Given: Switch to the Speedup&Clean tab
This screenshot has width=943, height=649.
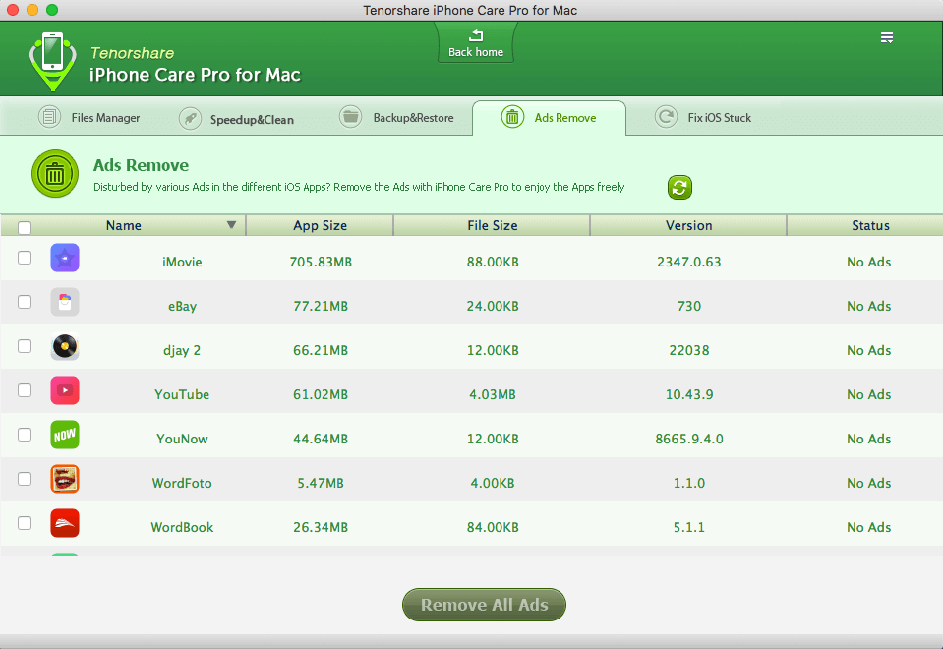Looking at the screenshot, I should (x=236, y=119).
